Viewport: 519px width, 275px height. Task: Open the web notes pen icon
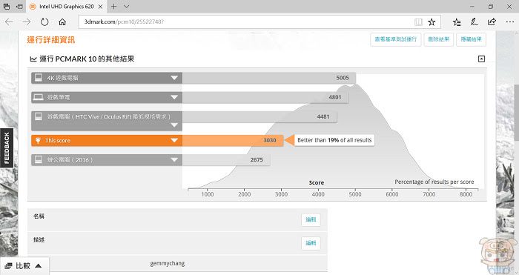(474, 22)
